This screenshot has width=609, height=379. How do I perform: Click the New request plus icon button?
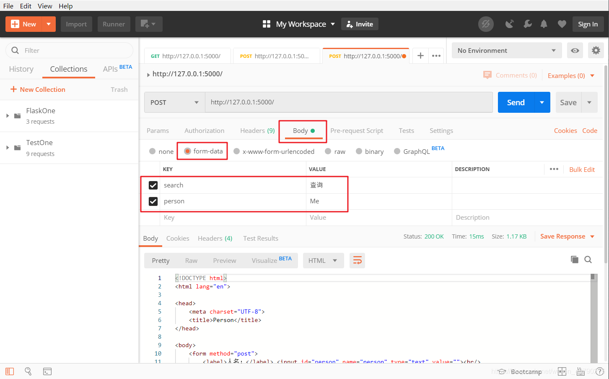(24, 24)
